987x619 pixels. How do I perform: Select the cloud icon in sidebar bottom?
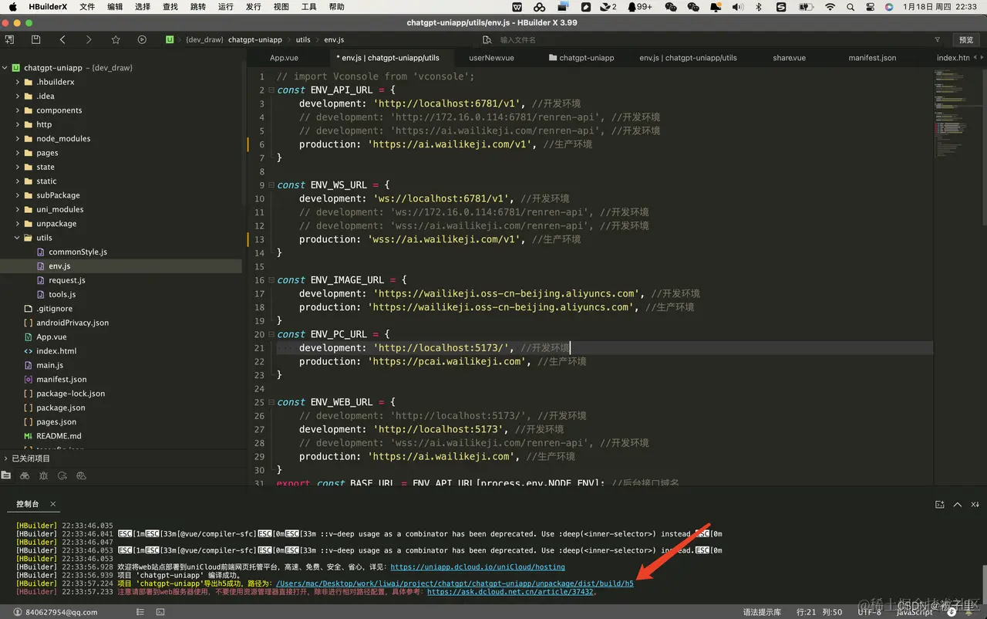click(x=81, y=476)
